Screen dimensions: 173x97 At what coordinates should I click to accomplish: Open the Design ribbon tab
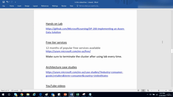pyautogui.click(x=27, y=6)
